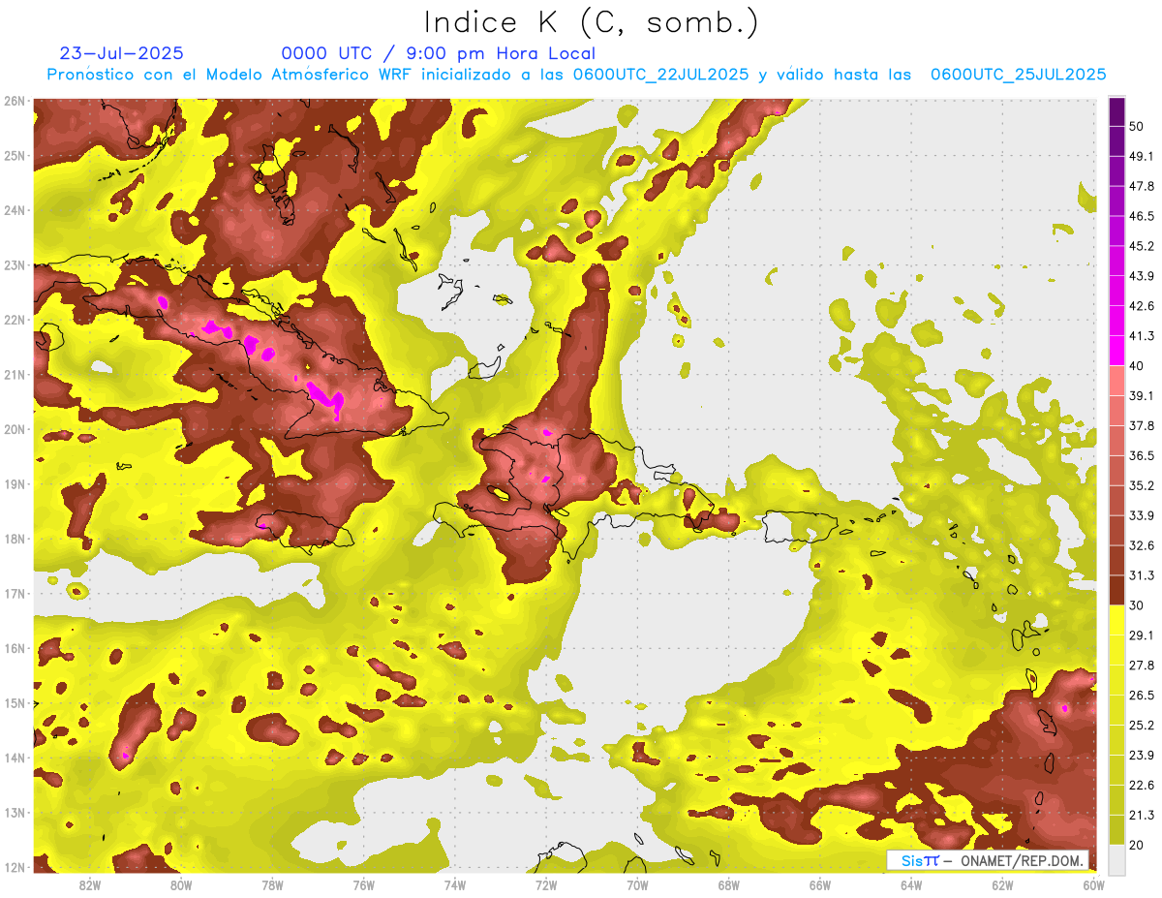Click the 0600UTC_25JUL2025 valid-until time text

click(x=1018, y=75)
